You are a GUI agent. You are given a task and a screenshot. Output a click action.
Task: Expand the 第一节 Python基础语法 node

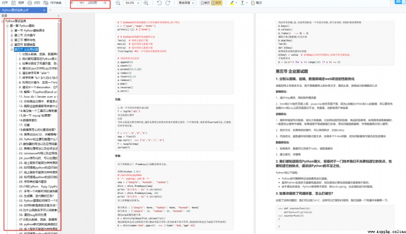12,30
